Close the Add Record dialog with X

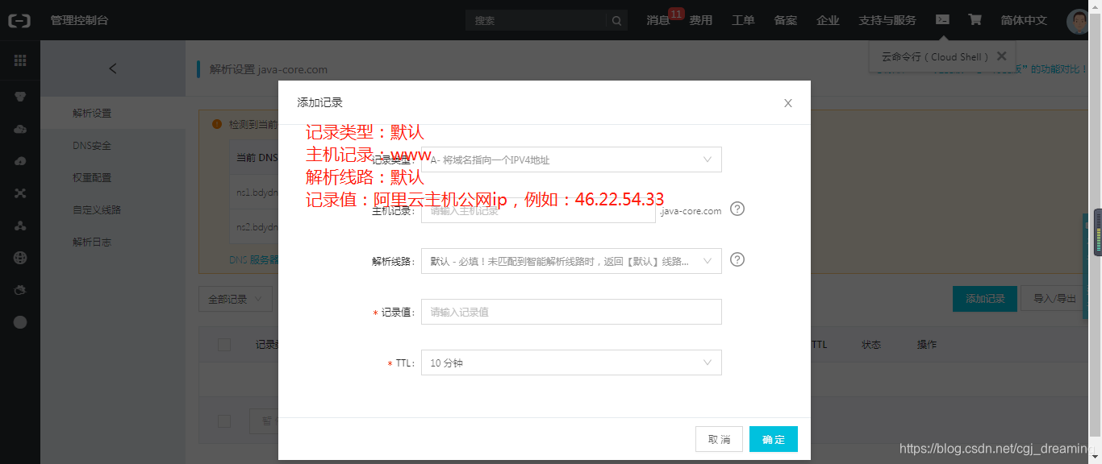[788, 103]
